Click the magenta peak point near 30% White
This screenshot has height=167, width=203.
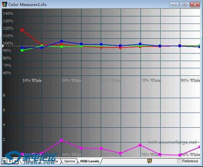(62, 140)
